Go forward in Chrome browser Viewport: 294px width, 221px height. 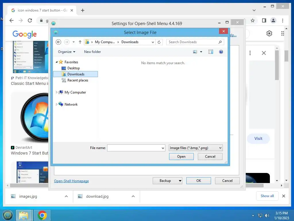click(x=21, y=20)
